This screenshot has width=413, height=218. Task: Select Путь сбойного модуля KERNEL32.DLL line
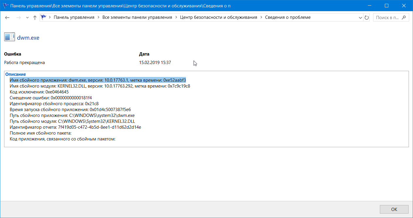click(x=72, y=121)
